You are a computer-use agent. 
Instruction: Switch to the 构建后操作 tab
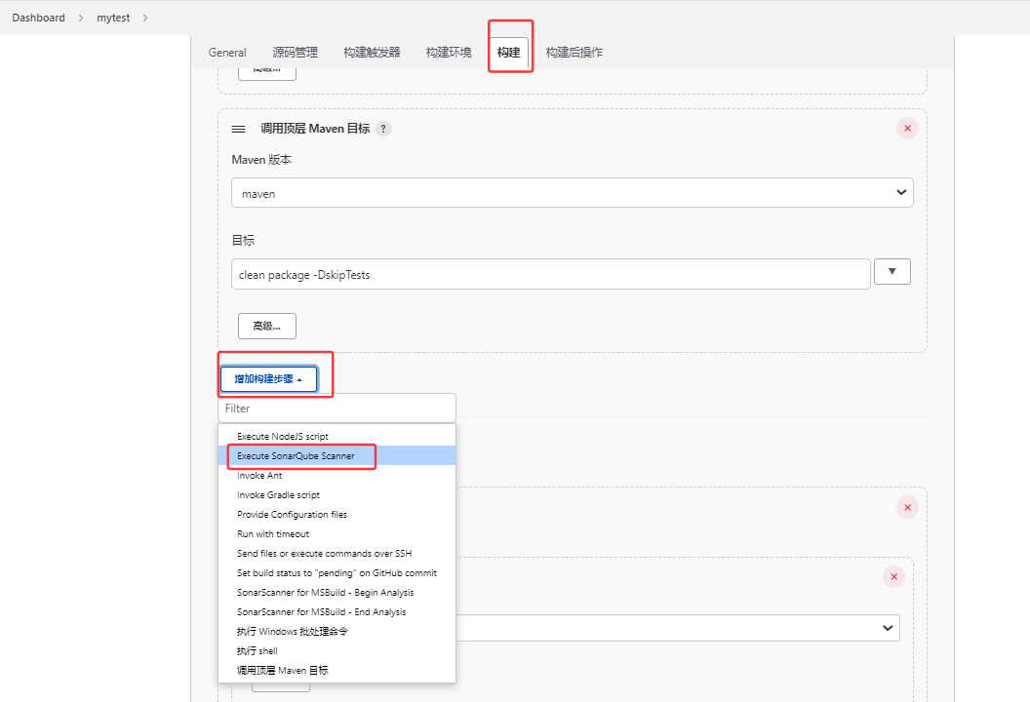(x=574, y=52)
